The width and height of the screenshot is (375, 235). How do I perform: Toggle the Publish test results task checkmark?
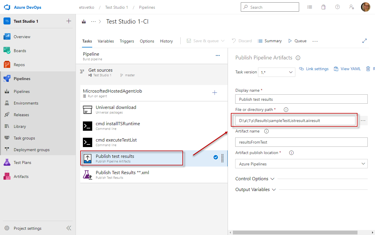(x=216, y=157)
